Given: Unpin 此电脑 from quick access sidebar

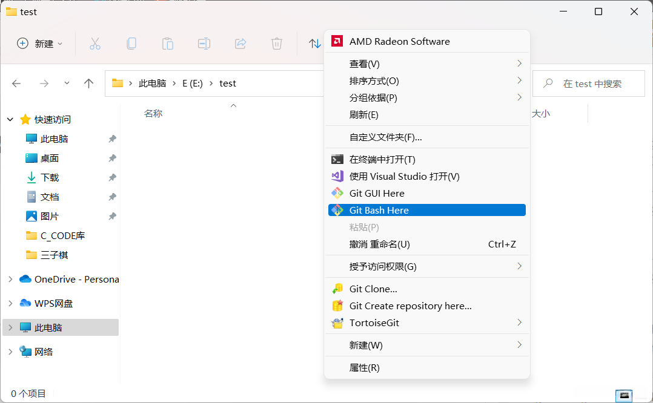Looking at the screenshot, I should (x=111, y=139).
